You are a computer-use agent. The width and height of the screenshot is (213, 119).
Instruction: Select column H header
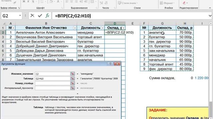click(185, 23)
